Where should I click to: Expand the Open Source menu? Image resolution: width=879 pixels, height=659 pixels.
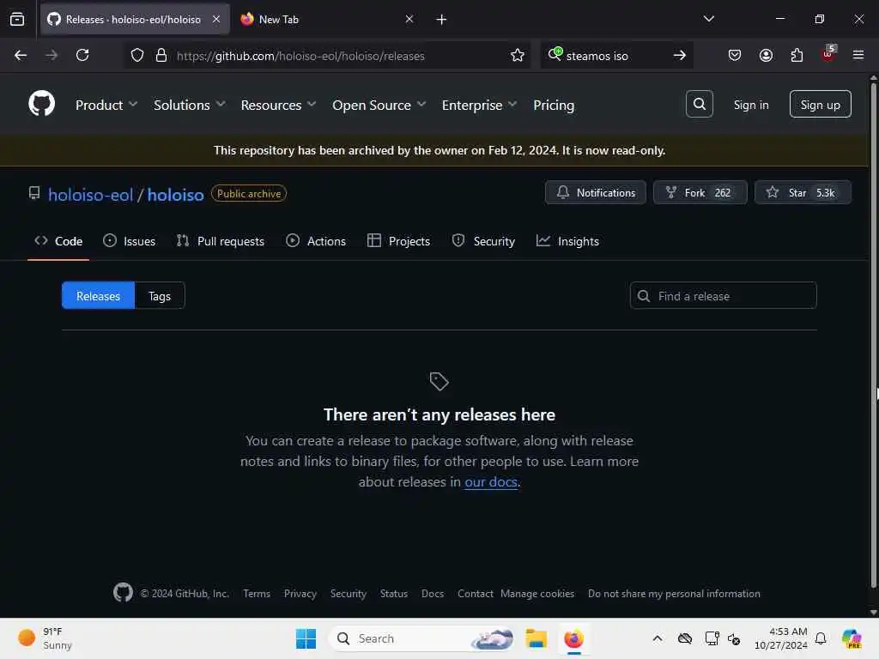[379, 105]
